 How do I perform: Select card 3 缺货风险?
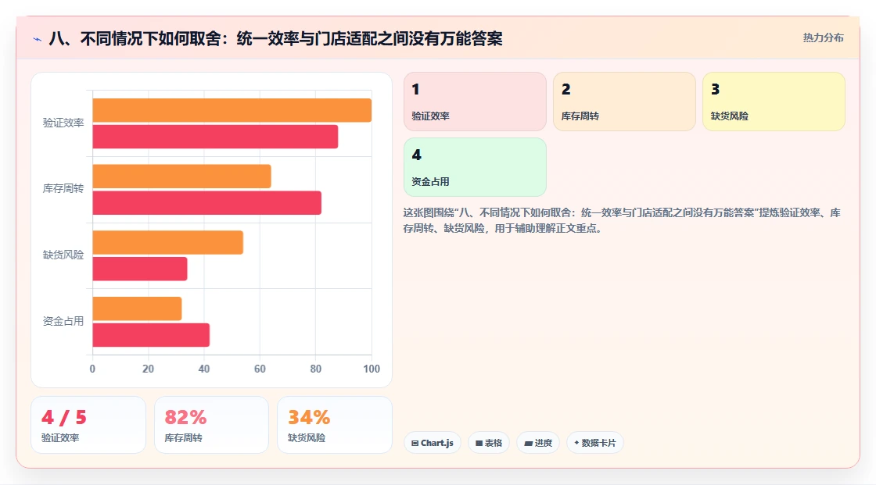pos(774,102)
